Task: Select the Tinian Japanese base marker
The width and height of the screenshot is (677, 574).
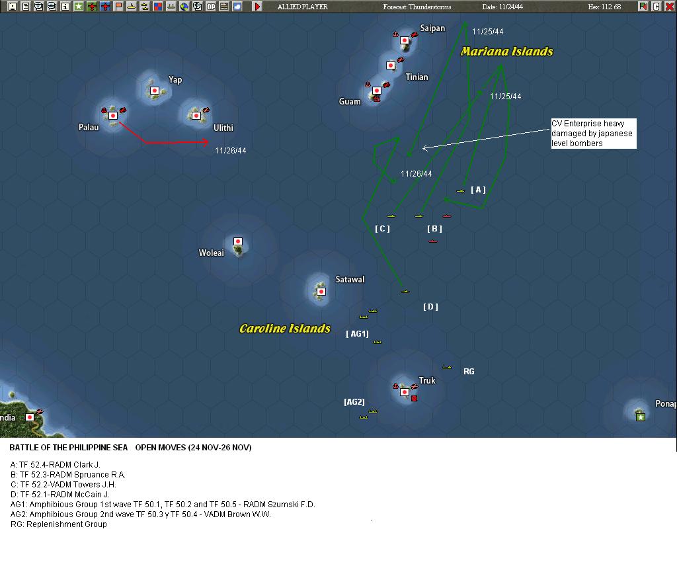Action: [x=391, y=65]
